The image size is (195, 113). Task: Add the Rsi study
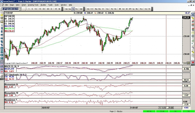(x=112, y=9)
